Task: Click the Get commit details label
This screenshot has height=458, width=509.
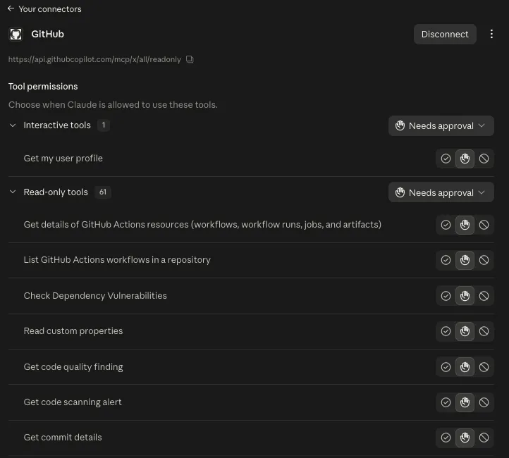Action: click(x=63, y=438)
